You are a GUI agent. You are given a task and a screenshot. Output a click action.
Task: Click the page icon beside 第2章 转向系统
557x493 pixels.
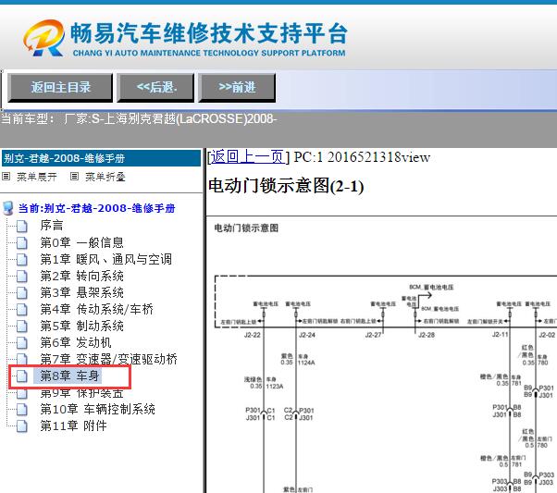pos(22,276)
